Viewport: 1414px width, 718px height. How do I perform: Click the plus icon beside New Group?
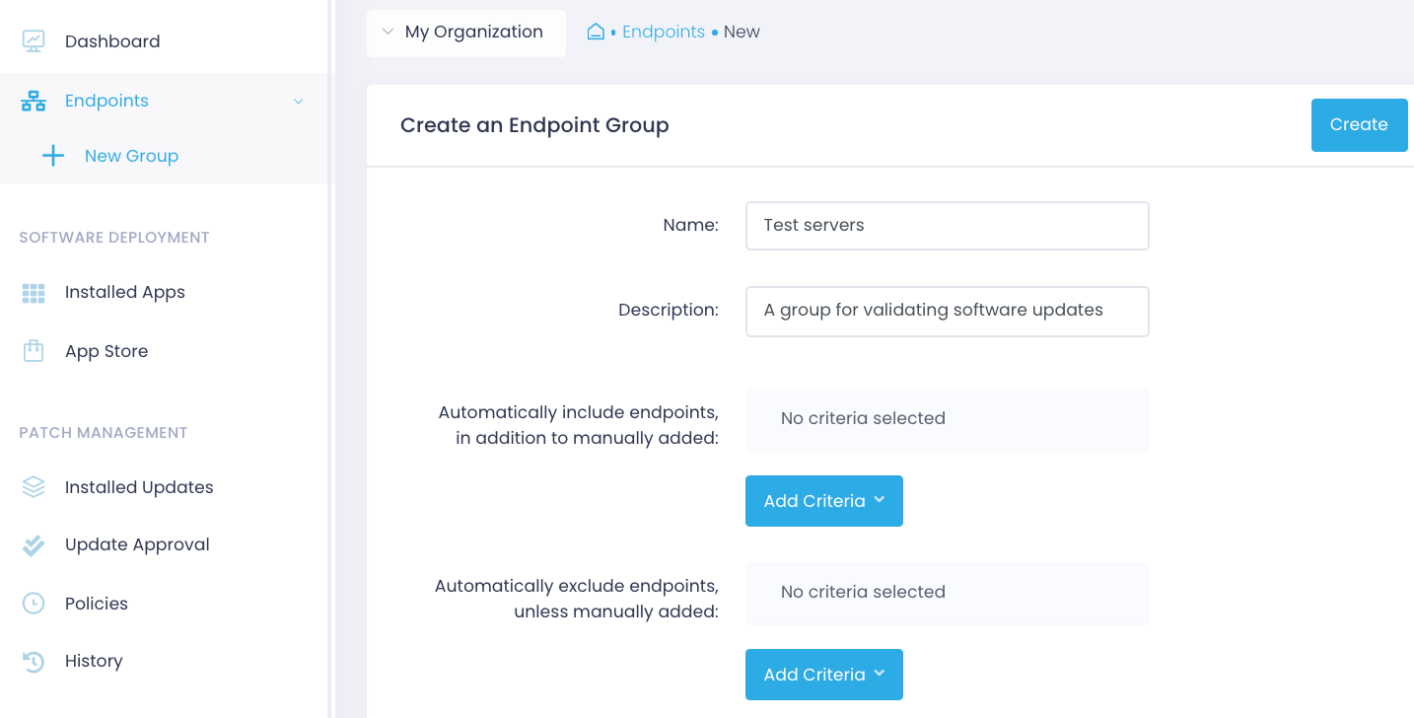(x=53, y=156)
